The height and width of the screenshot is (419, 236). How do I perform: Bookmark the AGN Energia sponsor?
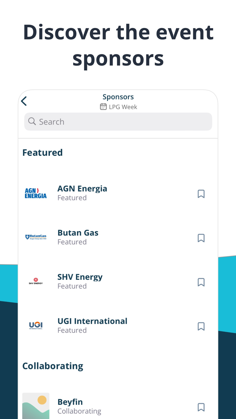[x=201, y=194]
